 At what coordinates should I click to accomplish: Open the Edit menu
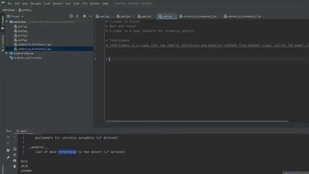(x=17, y=3)
